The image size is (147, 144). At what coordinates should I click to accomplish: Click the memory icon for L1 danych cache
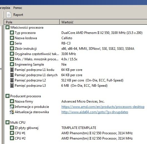(12, 75)
